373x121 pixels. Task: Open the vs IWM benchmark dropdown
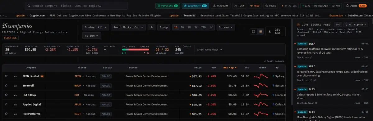coord(92,36)
